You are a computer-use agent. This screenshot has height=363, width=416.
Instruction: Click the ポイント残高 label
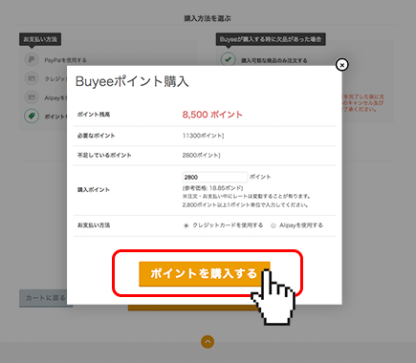click(x=94, y=115)
